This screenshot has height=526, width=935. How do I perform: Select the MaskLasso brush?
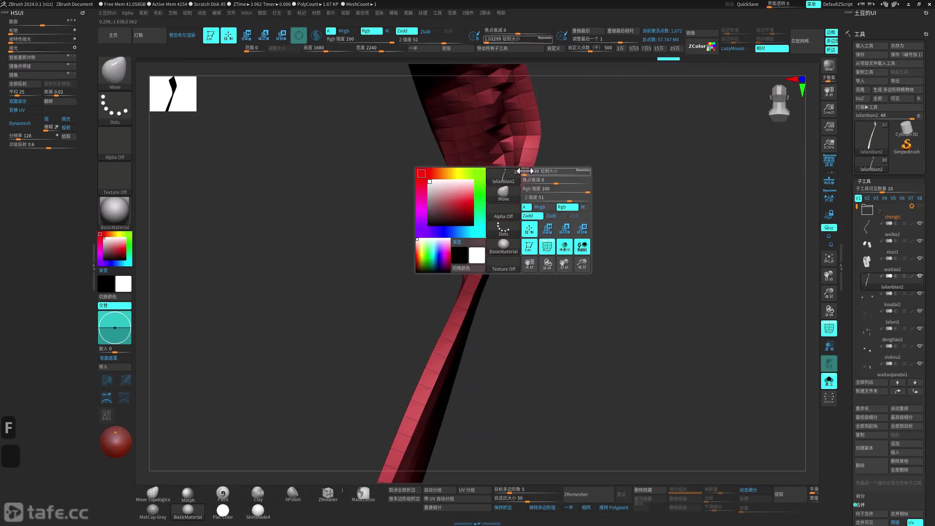point(363,495)
